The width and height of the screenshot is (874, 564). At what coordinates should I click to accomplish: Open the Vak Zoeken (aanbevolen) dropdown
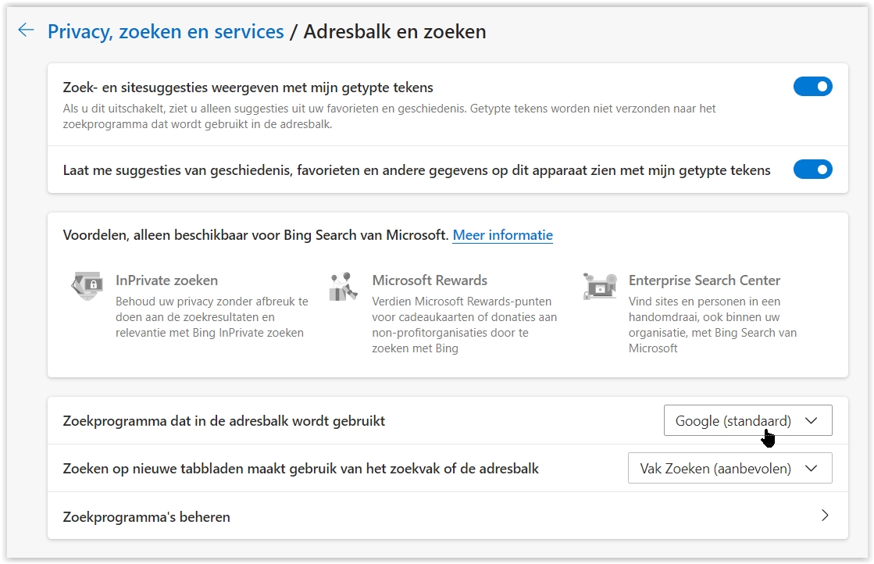[730, 468]
